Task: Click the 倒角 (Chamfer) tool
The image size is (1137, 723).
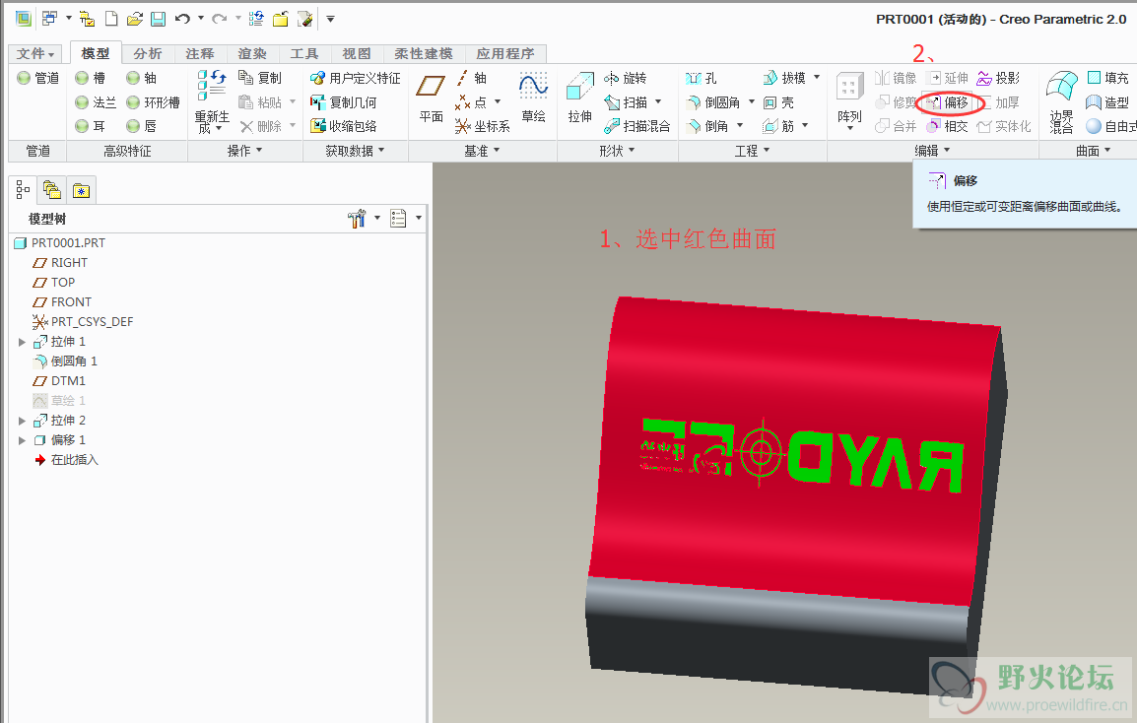Action: point(707,126)
